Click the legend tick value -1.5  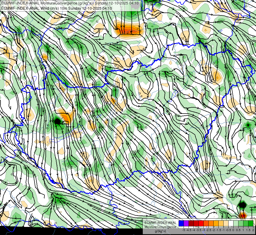point(218,230)
